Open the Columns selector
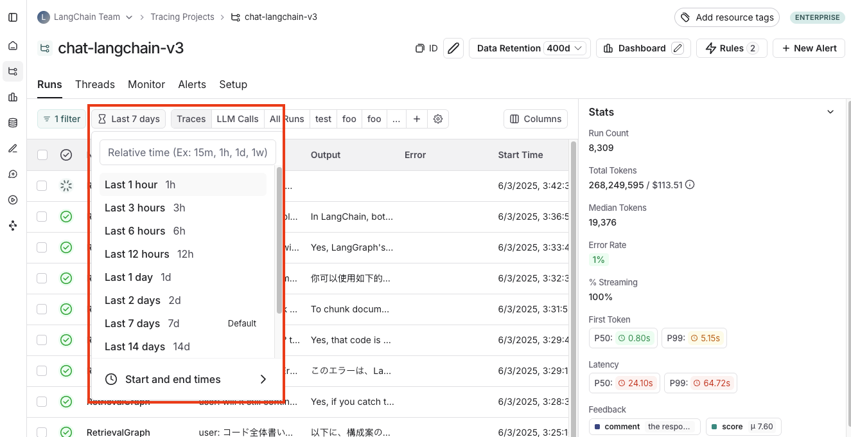The height and width of the screenshot is (437, 851). [536, 119]
